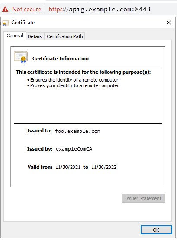Click the exampleComCA issuer name
Viewport: 177px width, 240px height.
pos(74,149)
